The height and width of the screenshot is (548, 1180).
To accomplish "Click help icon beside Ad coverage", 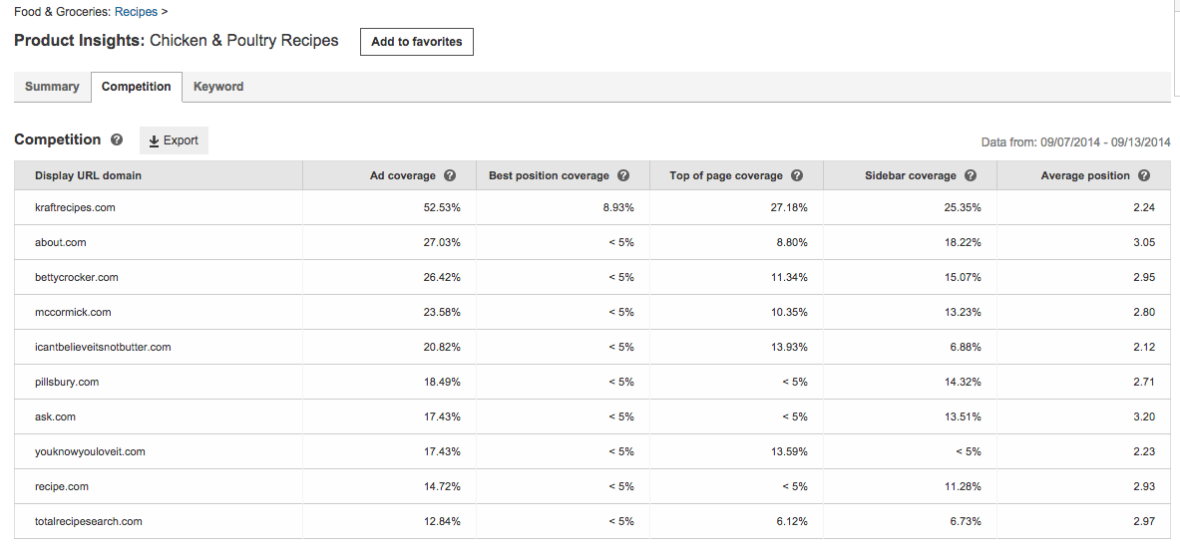I will 450,175.
